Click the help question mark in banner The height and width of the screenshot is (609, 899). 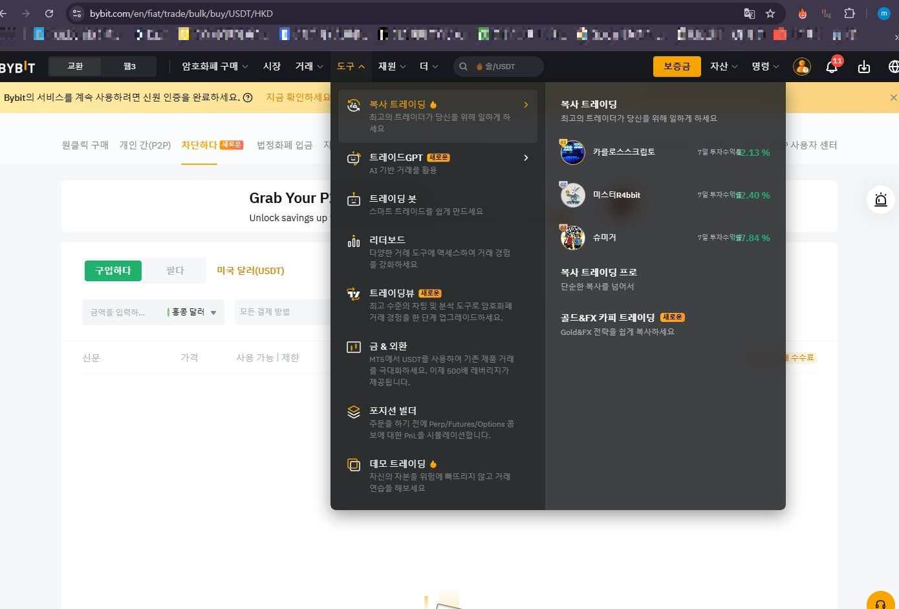point(247,98)
